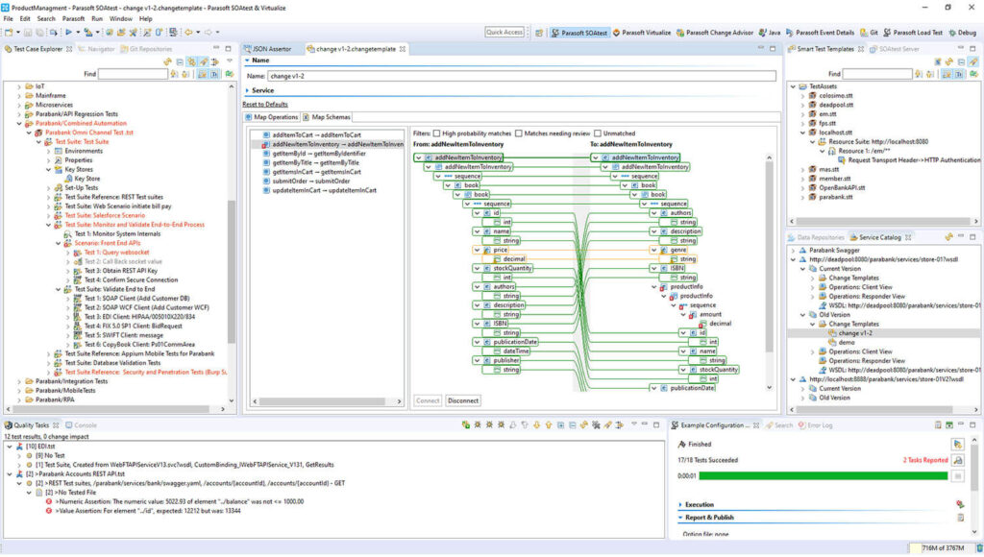Screen dimensions: 984x557
Task: Open Parasoft Event Details perspective
Action: (x=820, y=33)
